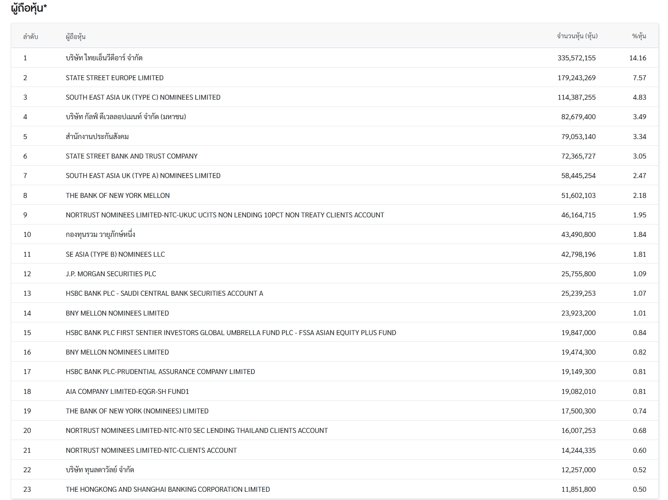668x500 pixels.
Task: Click BNY MELLON NOMINEES LIMITED in row 14
Action: [117, 313]
